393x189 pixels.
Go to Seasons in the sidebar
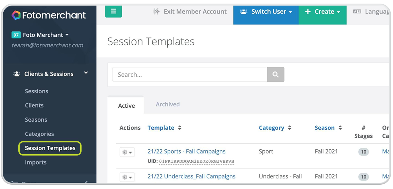[36, 120]
